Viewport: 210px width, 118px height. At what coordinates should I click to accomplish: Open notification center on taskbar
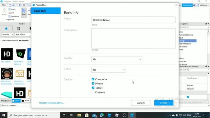tap(205, 115)
